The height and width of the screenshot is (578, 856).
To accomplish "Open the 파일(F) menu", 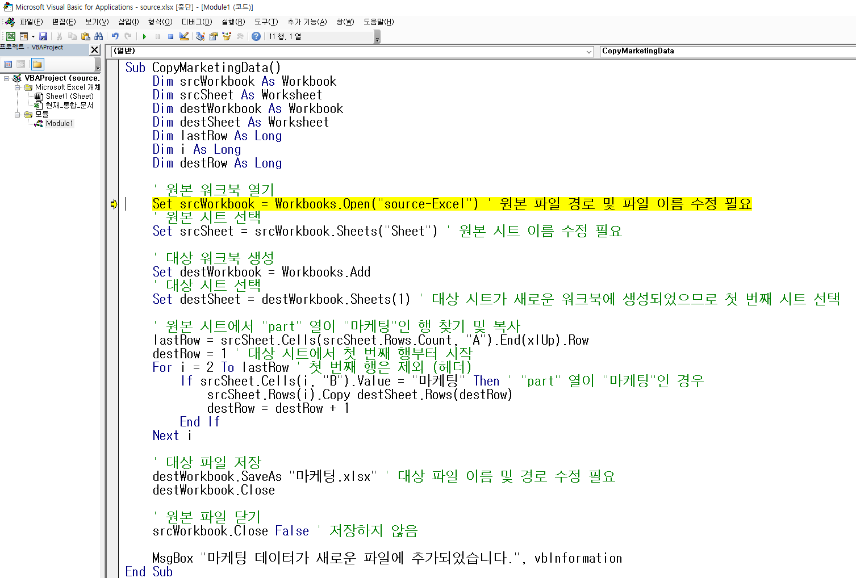I will pyautogui.click(x=31, y=22).
